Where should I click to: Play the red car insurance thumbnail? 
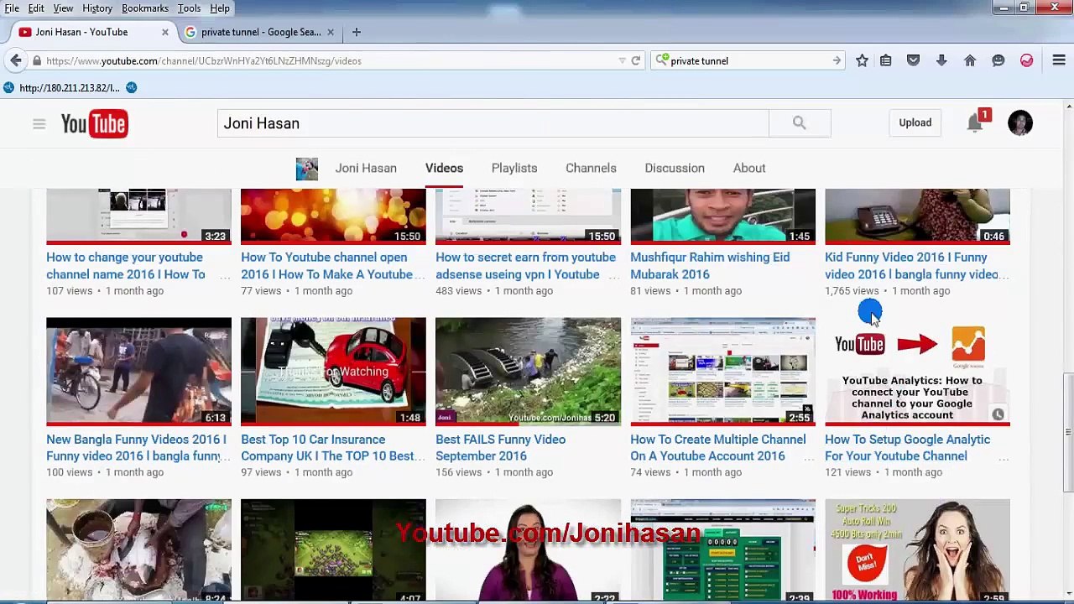(333, 371)
